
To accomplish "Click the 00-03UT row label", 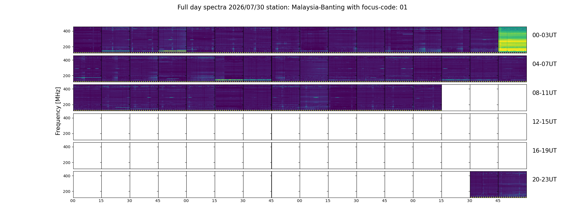I will point(544,35).
